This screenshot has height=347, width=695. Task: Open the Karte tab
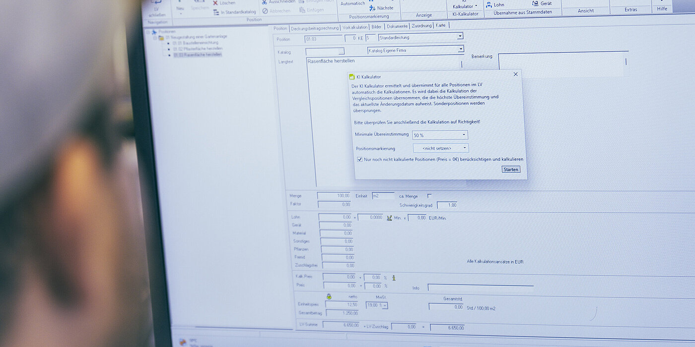pos(441,25)
